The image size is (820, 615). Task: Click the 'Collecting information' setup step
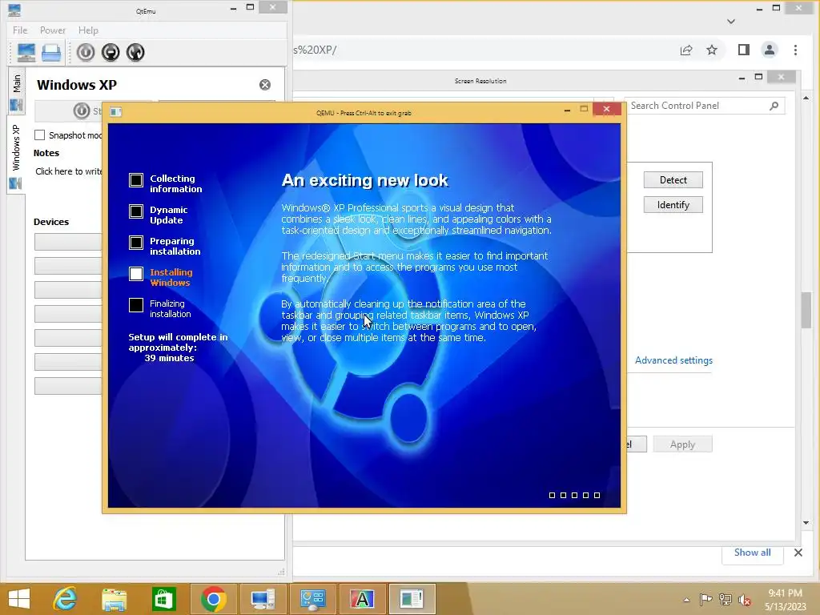coord(175,183)
